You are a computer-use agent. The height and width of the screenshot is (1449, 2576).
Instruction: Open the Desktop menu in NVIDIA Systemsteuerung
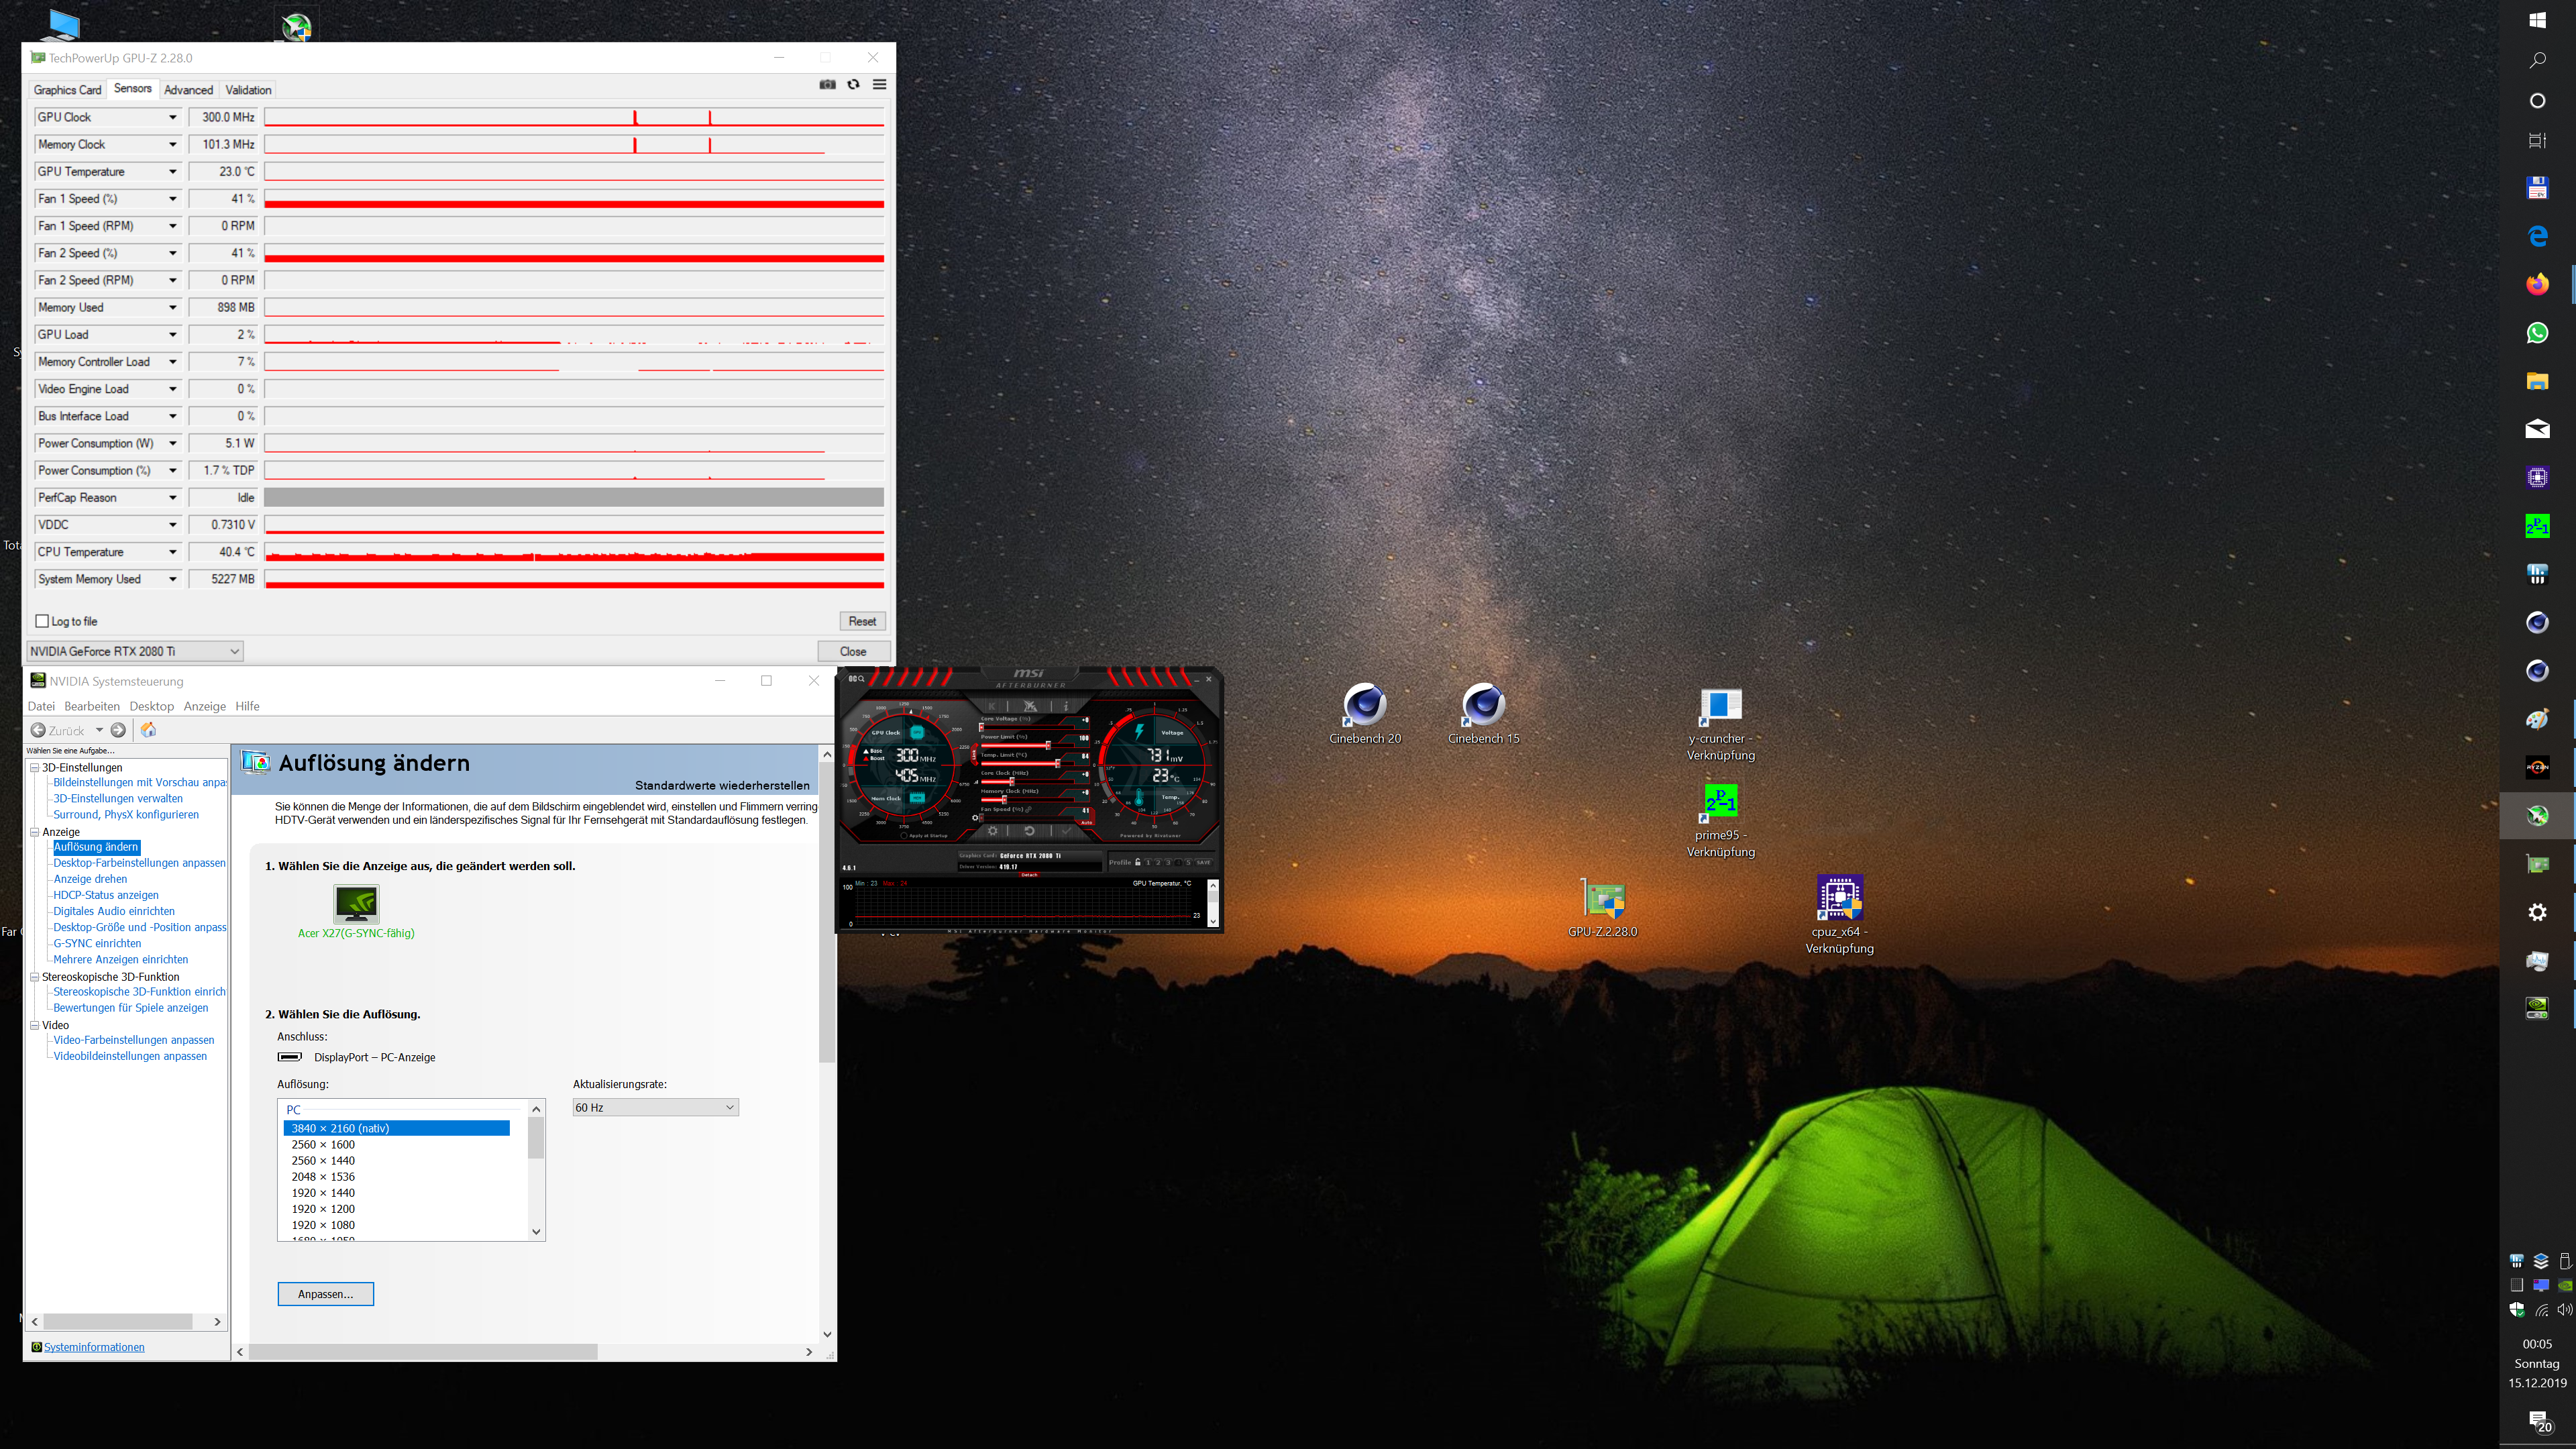pos(151,706)
